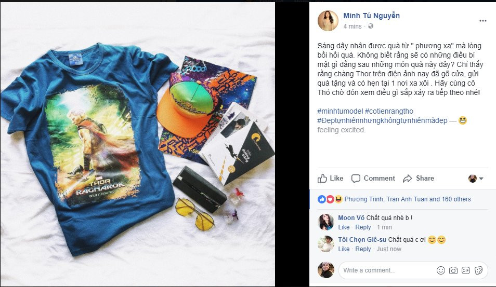
Task: Like Moon Võ's comment
Action: [x=344, y=227]
